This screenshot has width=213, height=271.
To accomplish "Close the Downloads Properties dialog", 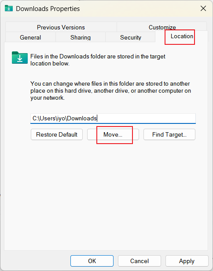I will 203,8.
